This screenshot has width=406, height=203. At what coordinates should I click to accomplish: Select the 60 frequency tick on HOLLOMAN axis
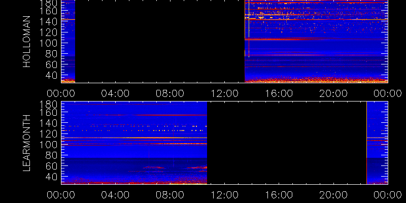[52, 64]
